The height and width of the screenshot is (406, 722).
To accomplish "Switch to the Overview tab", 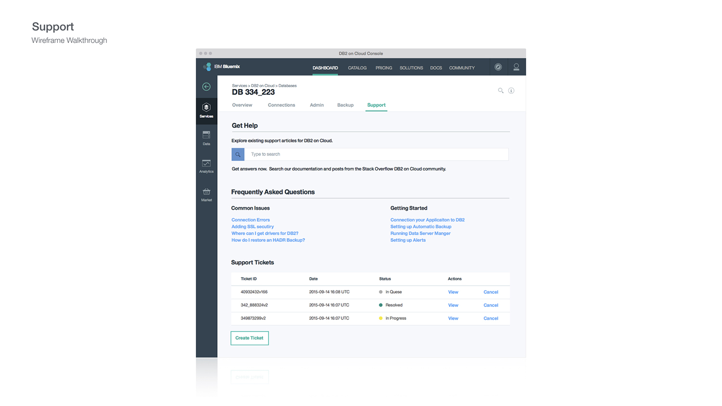I will click(242, 105).
